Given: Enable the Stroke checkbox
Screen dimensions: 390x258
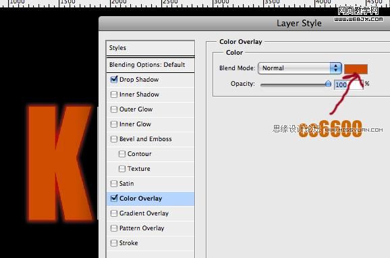Looking at the screenshot, I should point(114,243).
